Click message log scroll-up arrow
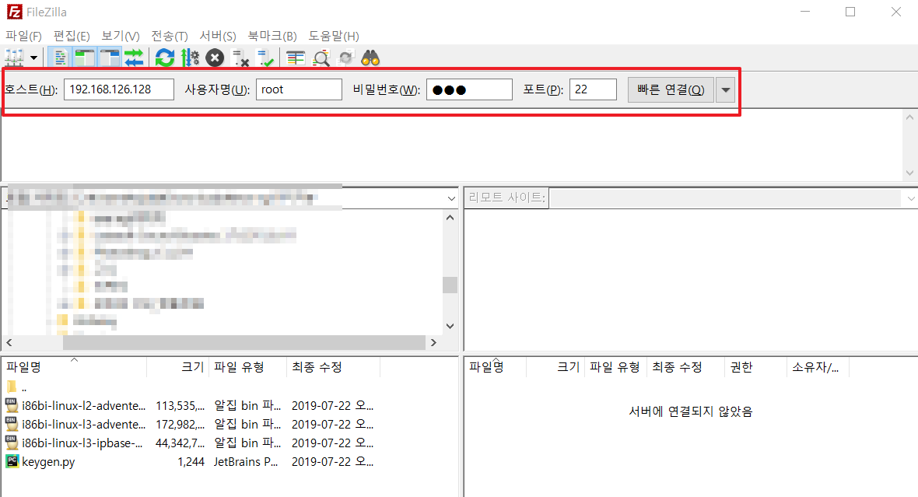Viewport: 918px width, 497px height. click(x=909, y=117)
